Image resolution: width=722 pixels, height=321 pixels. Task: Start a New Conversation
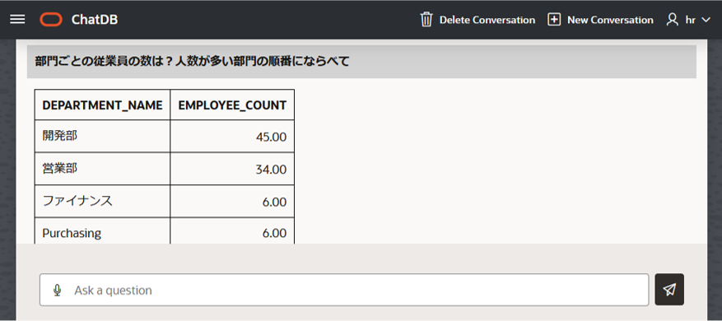[600, 20]
